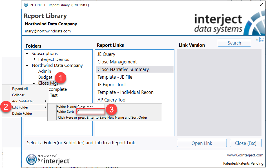
Task: Select Add Subfolder menu entry
Action: tap(23, 101)
